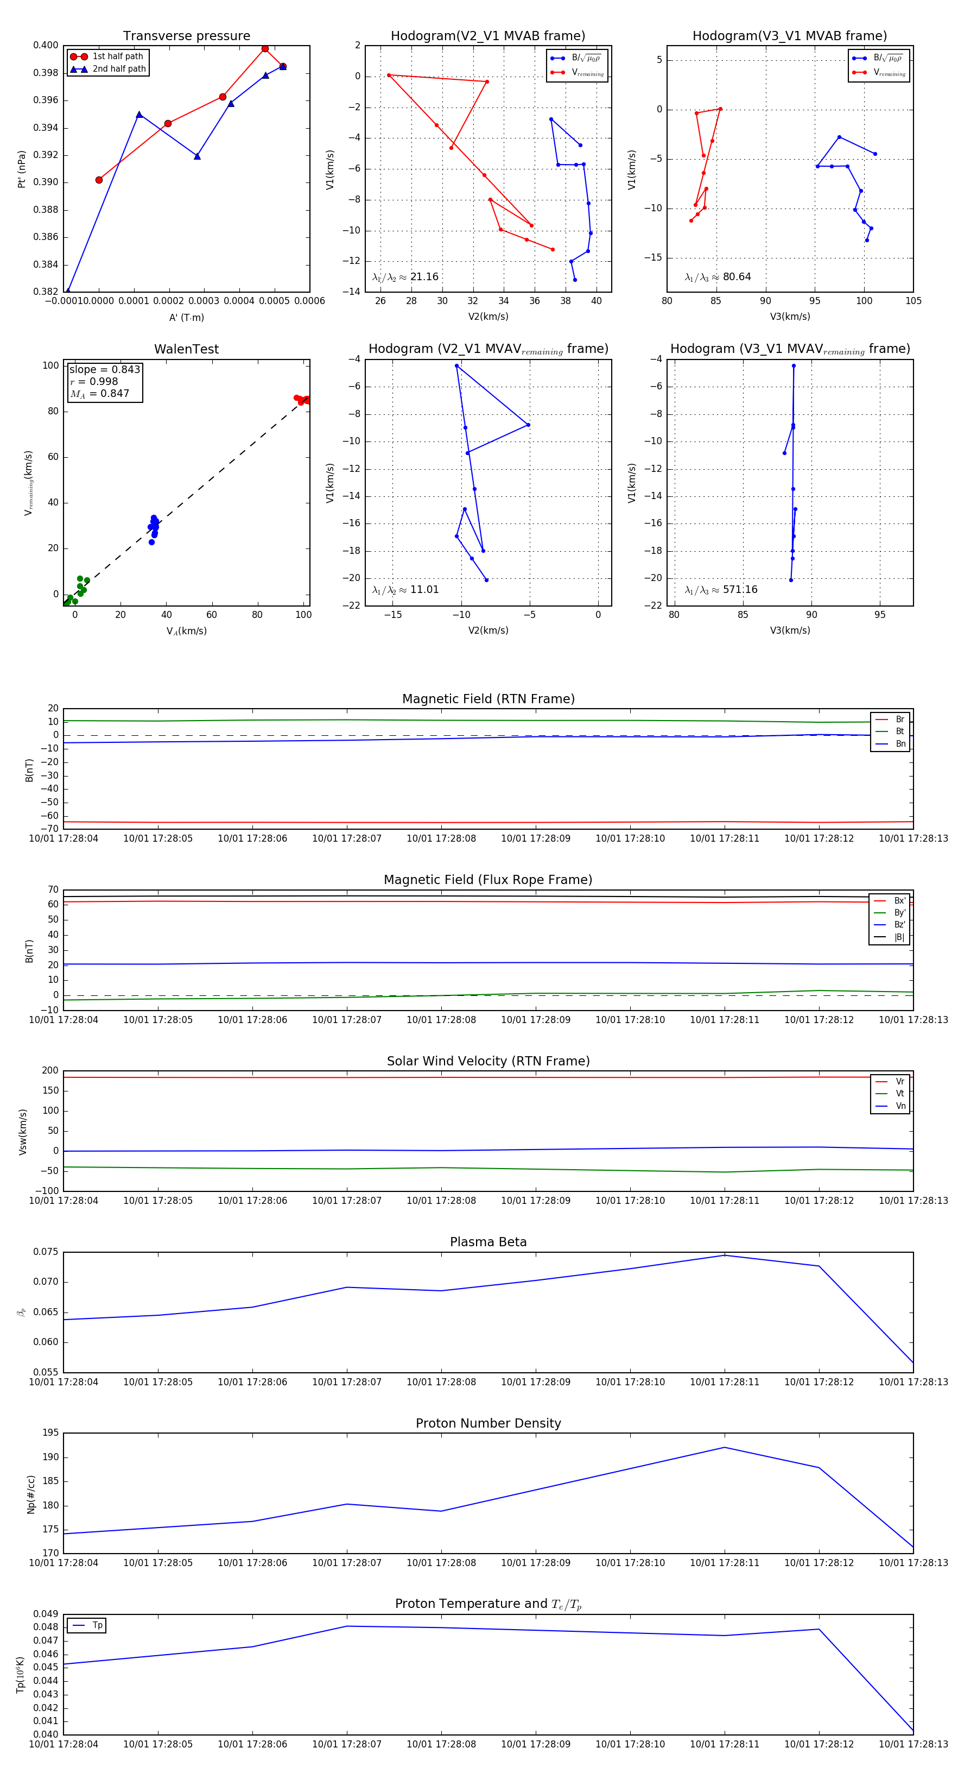Viewport: 977px width, 1792px height.
Task: Click the 'Magnetic Field (Flux Rope Frame)' title
Action: [x=488, y=880]
